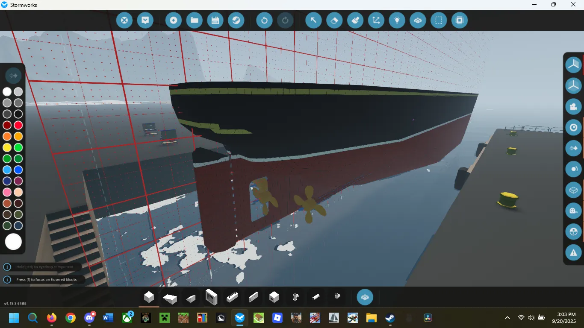Click the undo arrow button
The width and height of the screenshot is (584, 328).
(x=264, y=20)
